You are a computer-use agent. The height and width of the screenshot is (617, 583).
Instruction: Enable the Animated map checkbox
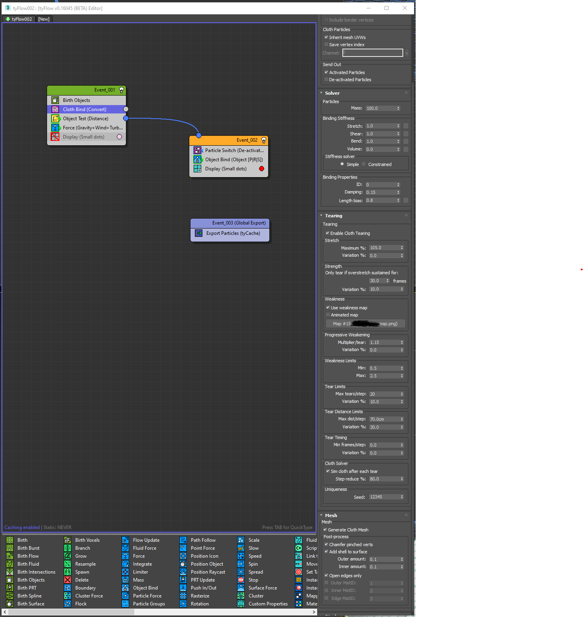pos(328,315)
